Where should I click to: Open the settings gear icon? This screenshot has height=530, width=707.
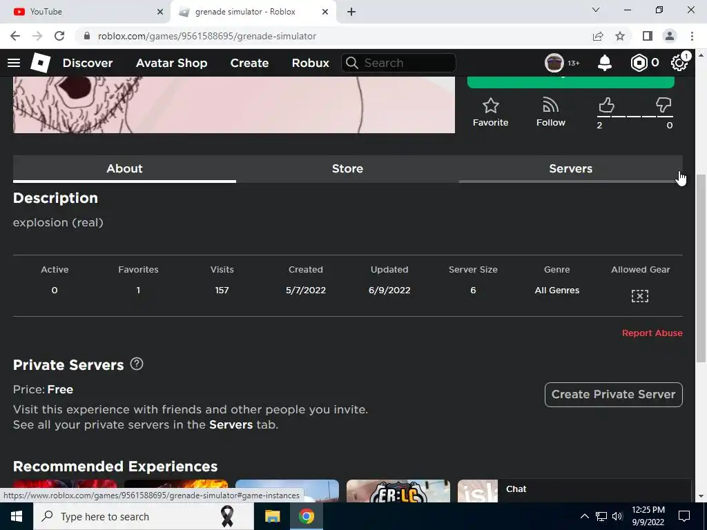pos(679,63)
